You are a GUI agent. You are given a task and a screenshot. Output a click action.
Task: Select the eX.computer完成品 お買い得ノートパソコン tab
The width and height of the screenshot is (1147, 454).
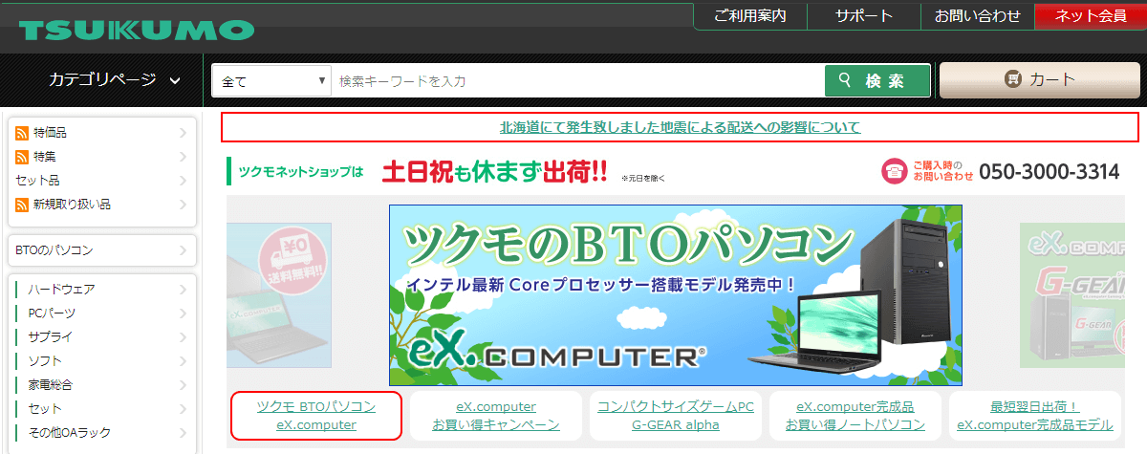(855, 416)
